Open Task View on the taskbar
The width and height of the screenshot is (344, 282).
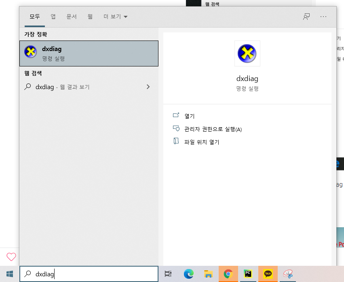click(x=168, y=274)
